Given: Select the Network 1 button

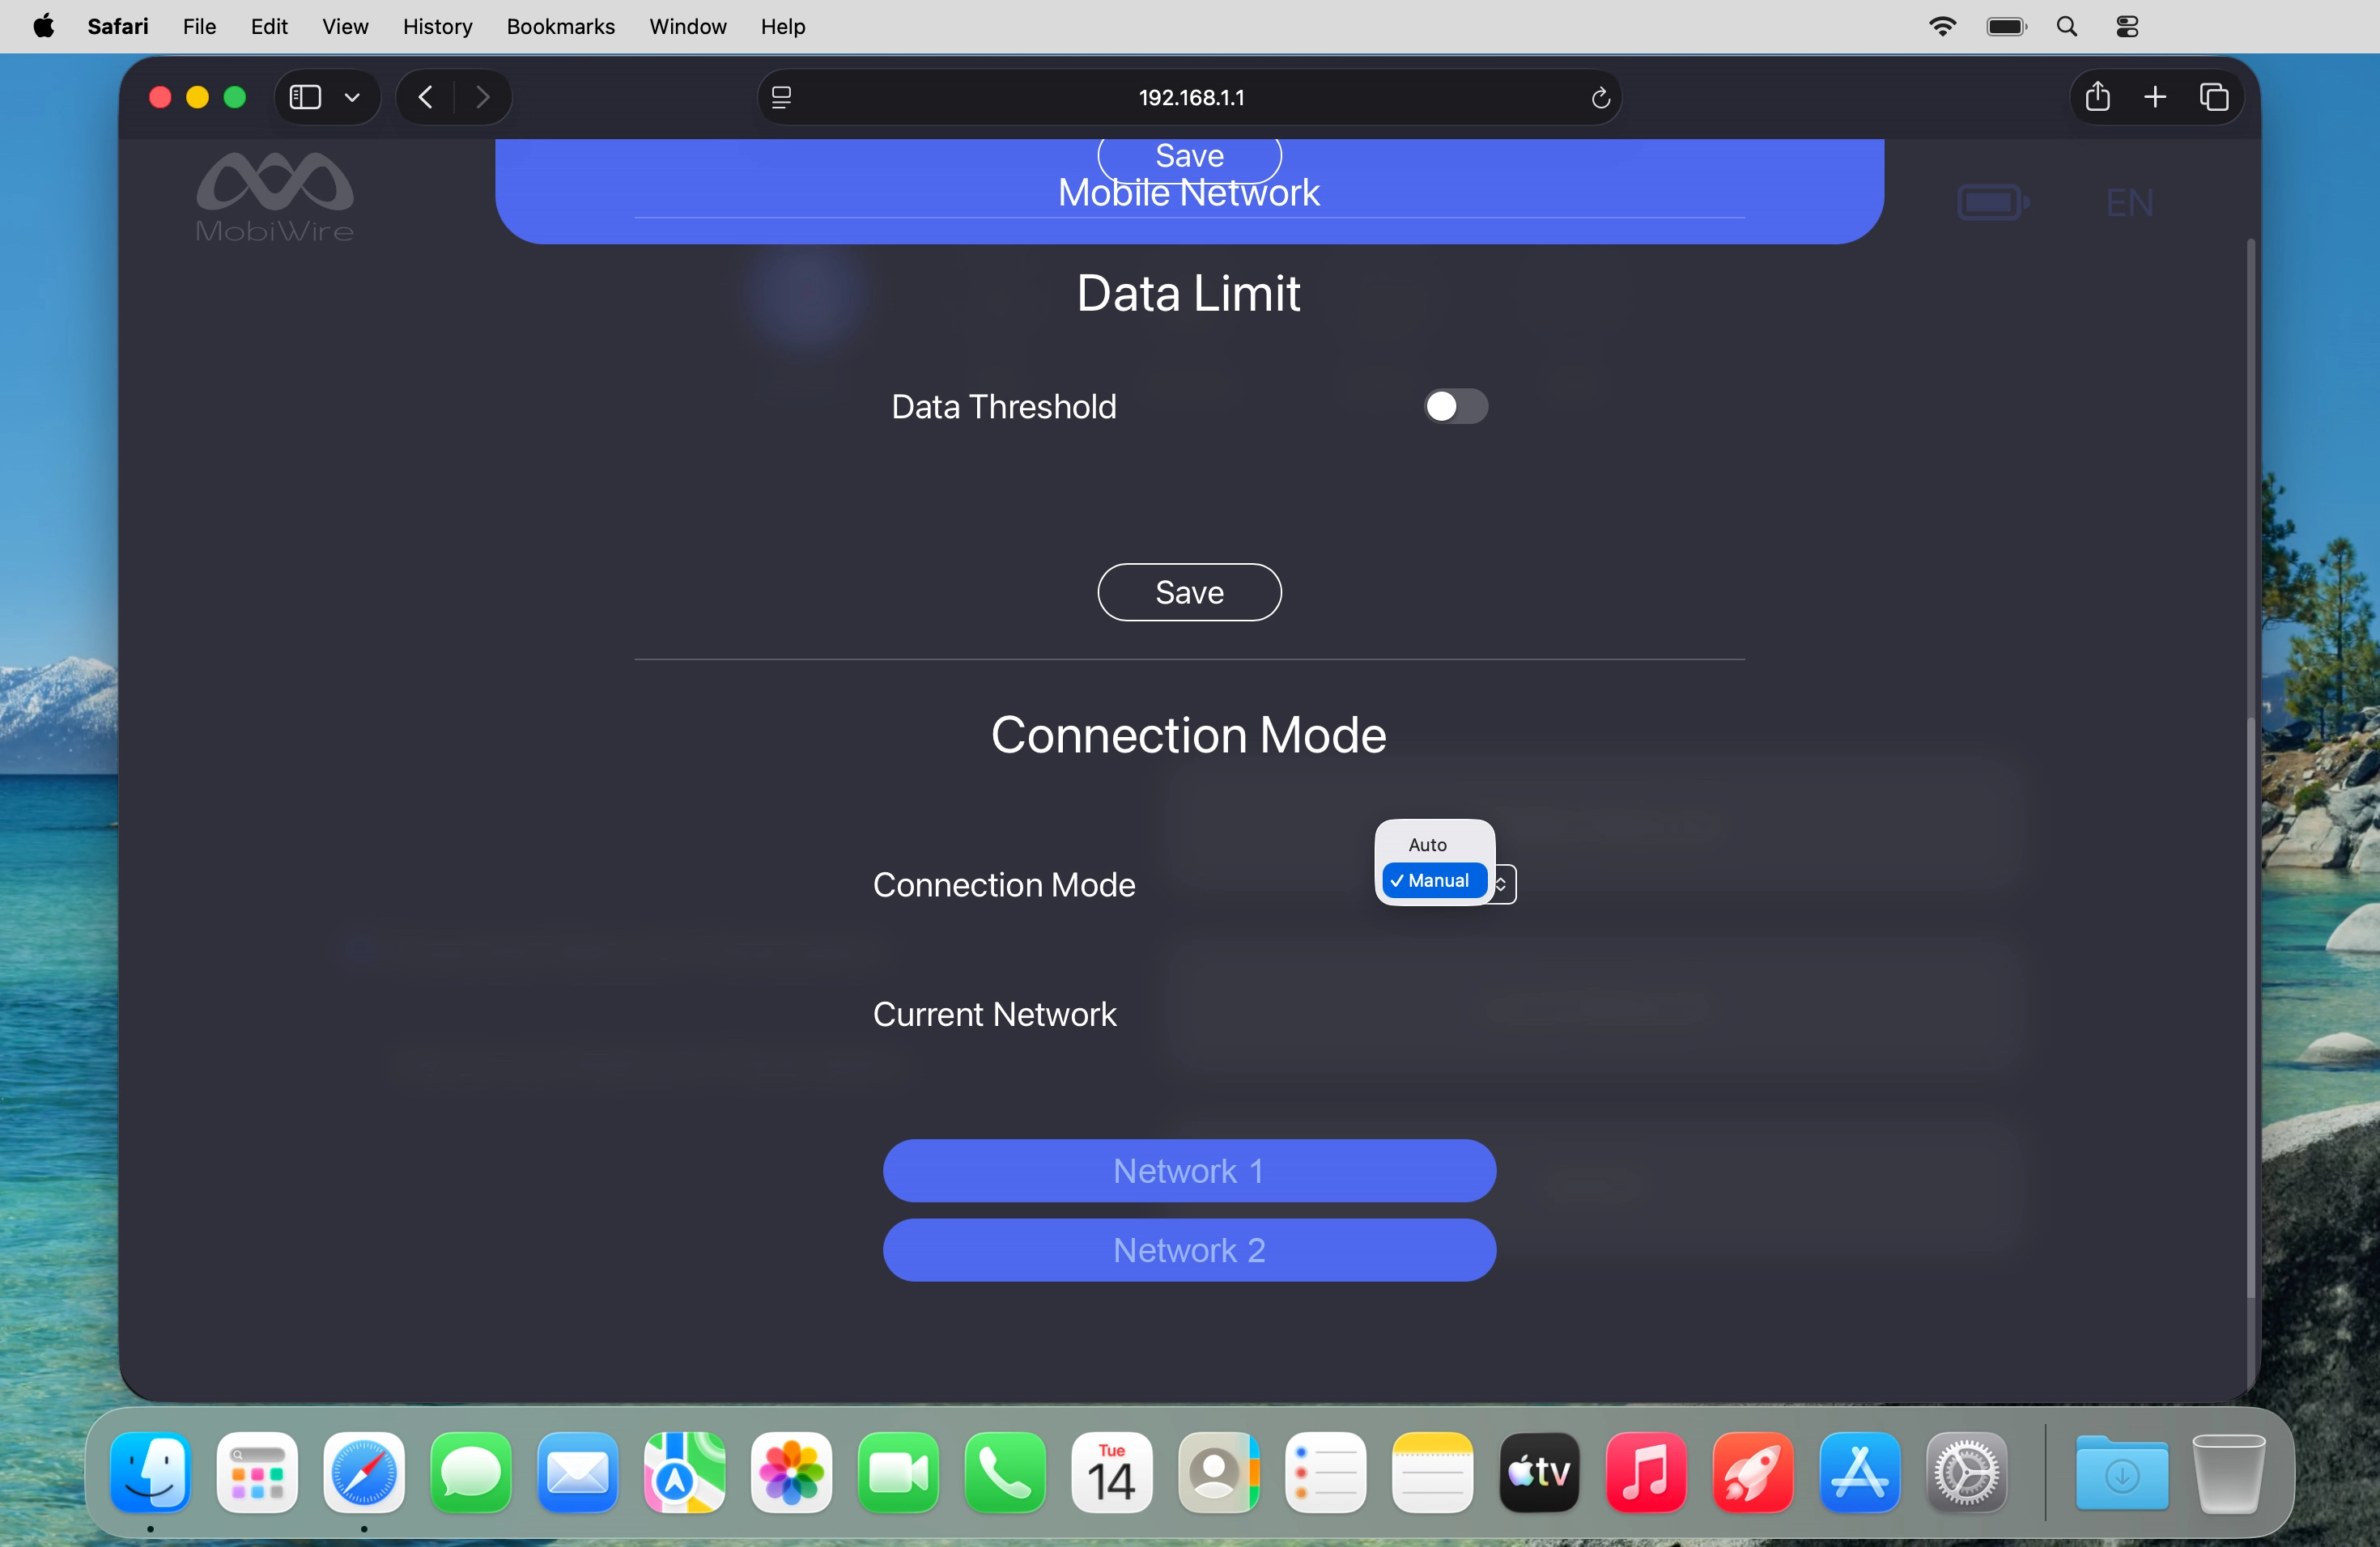Looking at the screenshot, I should coord(1189,1170).
